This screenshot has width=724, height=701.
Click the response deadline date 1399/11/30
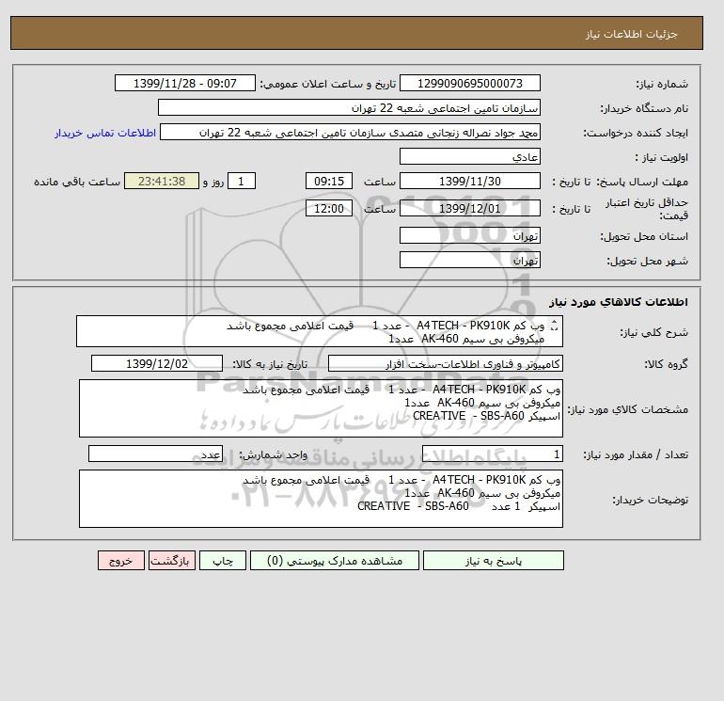pyautogui.click(x=470, y=182)
